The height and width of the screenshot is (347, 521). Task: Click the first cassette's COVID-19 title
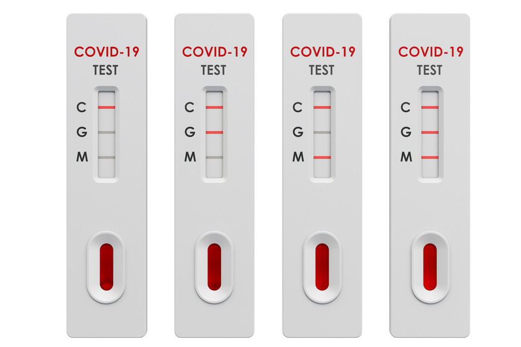click(107, 52)
